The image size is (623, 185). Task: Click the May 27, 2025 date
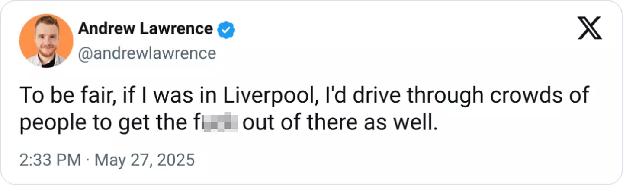click(145, 160)
